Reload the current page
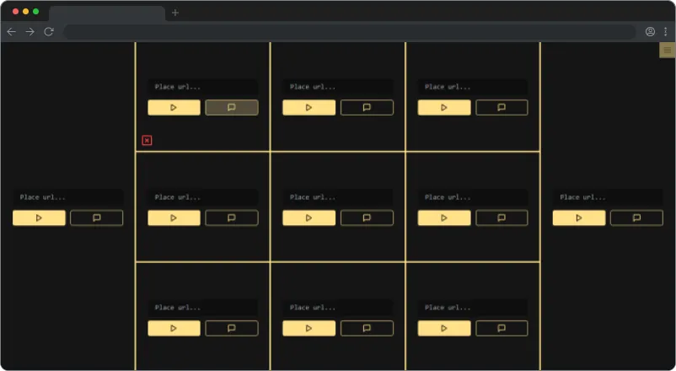This screenshot has width=676, height=371. [x=49, y=31]
